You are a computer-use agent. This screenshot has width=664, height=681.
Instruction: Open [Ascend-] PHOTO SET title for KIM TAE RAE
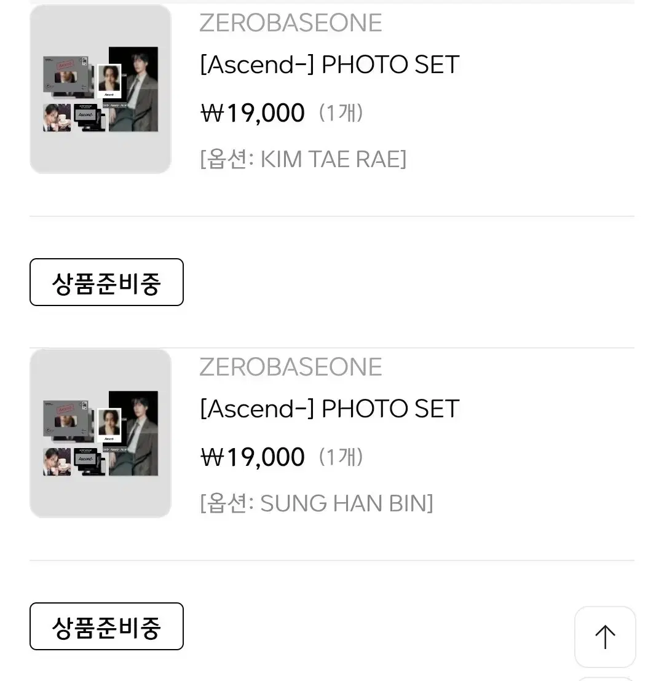pyautogui.click(x=330, y=65)
